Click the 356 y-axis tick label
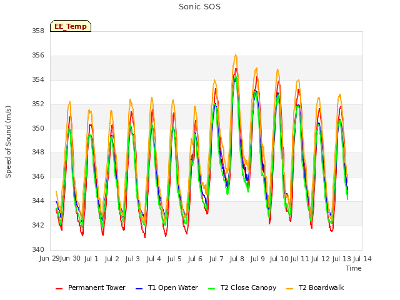The width and height of the screenshot is (400, 300). pos(38,56)
